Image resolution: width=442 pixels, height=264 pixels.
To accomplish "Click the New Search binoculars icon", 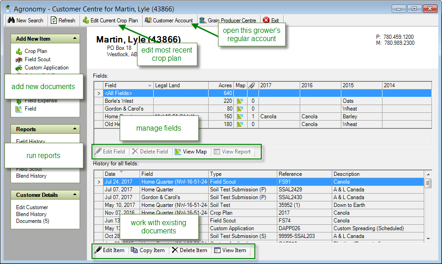I will point(11,20).
